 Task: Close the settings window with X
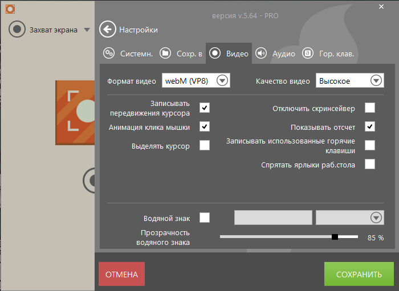click(x=381, y=7)
